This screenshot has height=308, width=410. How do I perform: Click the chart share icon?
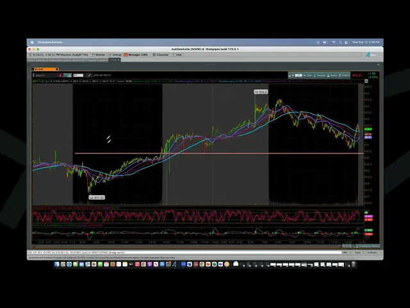[290, 76]
